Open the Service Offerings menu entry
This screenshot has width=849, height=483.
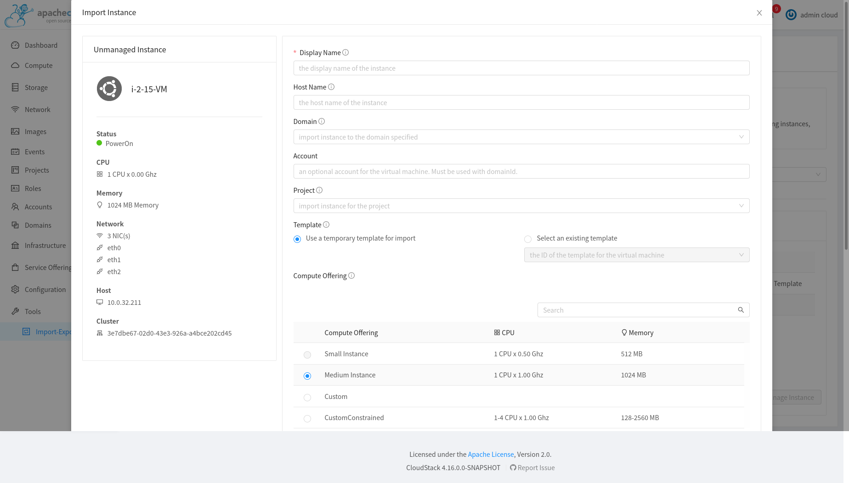pyautogui.click(x=48, y=267)
